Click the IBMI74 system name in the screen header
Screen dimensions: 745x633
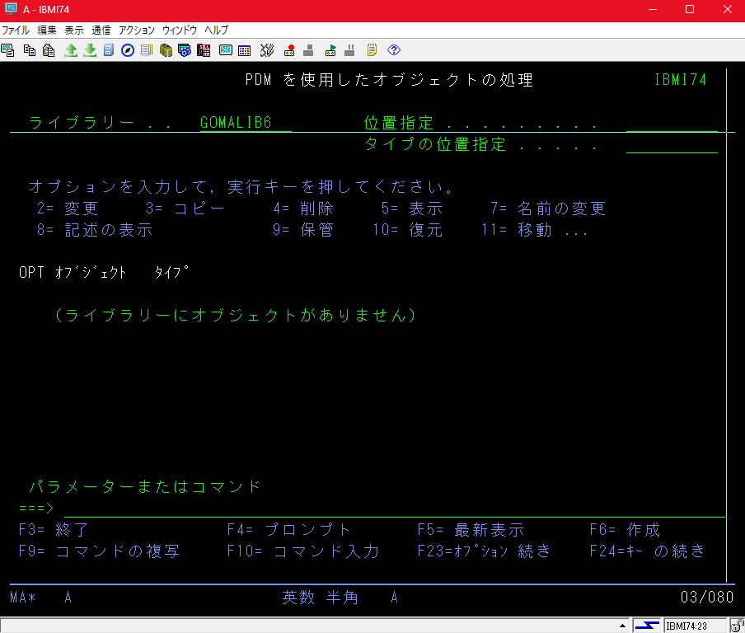coord(681,79)
